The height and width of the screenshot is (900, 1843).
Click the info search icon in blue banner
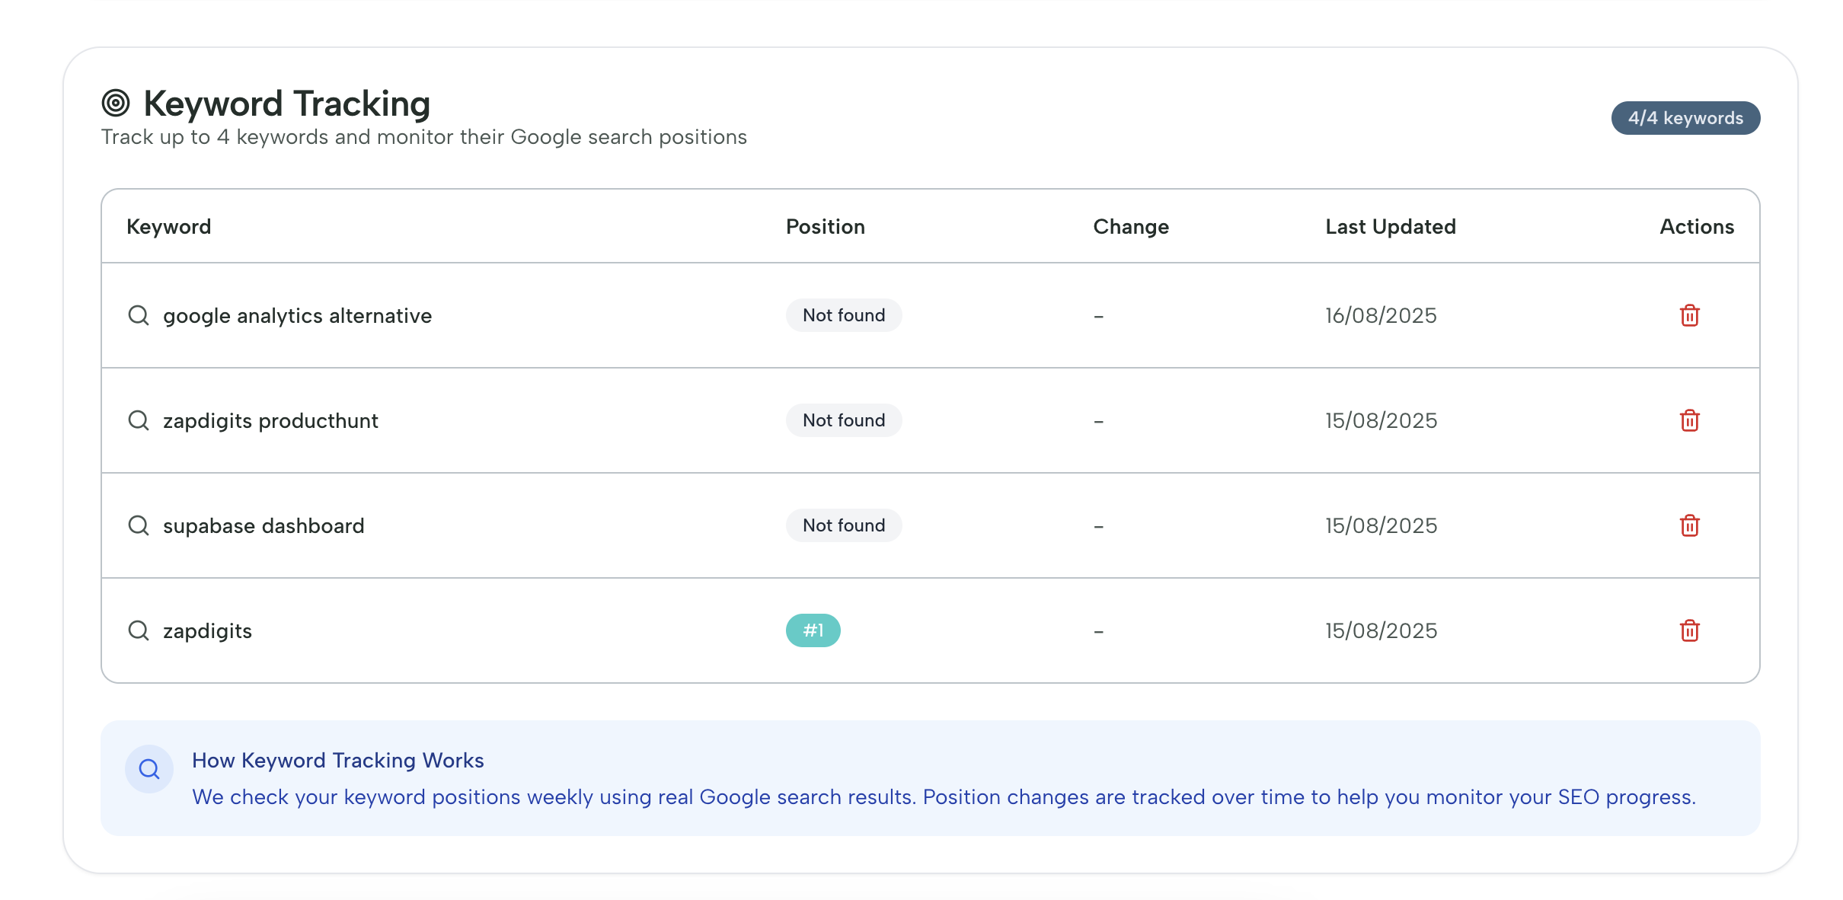(x=149, y=769)
